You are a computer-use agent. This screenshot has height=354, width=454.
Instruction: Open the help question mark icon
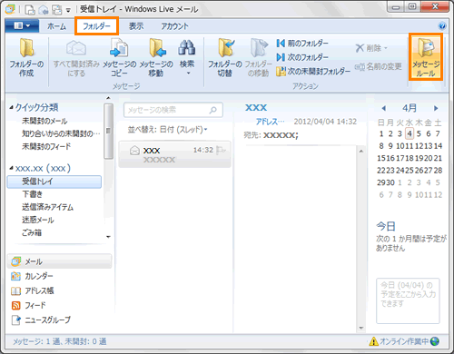442,26
